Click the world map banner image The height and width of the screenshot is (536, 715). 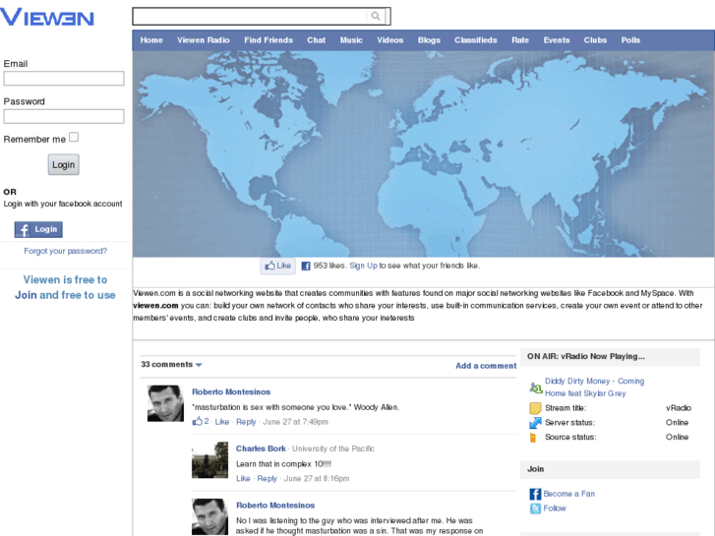[423, 153]
